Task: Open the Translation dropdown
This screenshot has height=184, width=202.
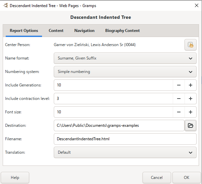Action: pyautogui.click(x=125, y=152)
